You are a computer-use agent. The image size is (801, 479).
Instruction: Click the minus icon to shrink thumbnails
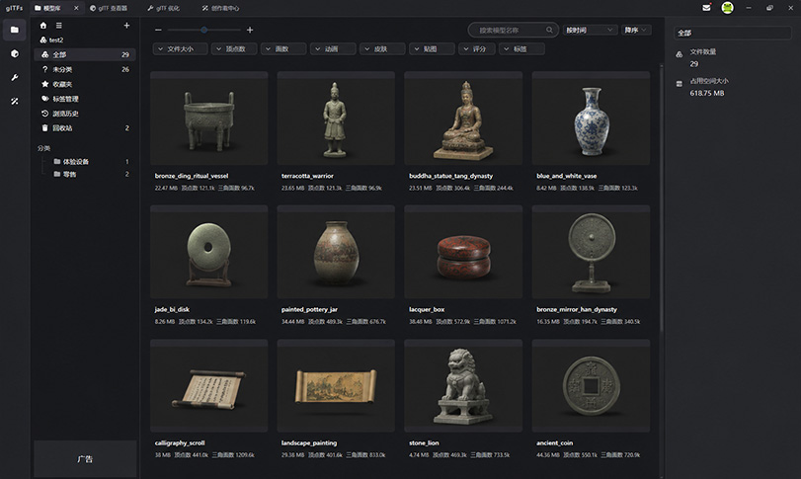158,31
